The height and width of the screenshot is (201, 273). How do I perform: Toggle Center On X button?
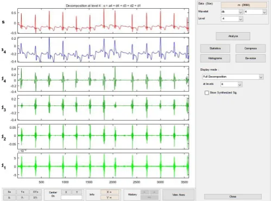coord(66,192)
